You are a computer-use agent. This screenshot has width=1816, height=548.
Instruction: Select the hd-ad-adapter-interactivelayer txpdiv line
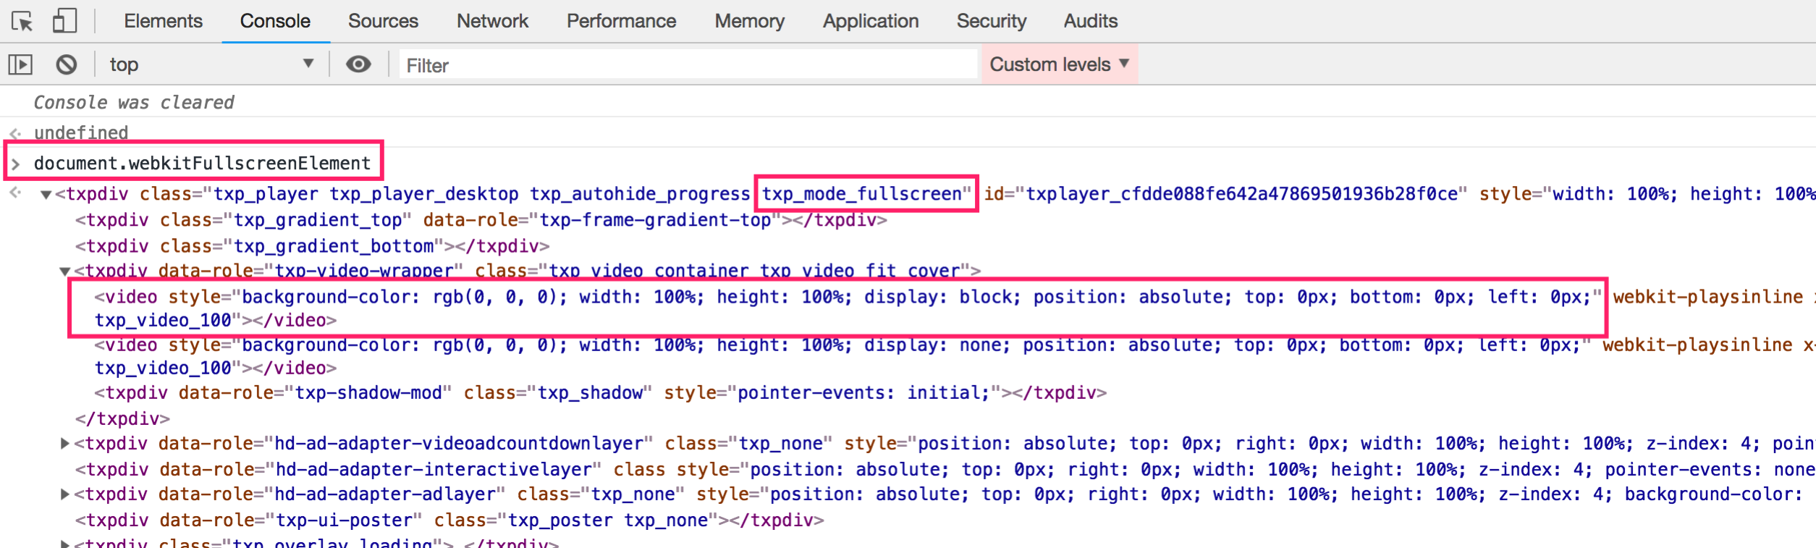[945, 469]
